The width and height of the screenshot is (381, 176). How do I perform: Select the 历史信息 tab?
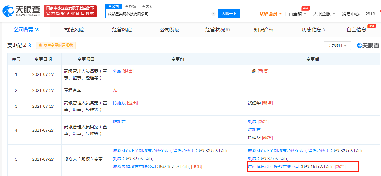(x=313, y=30)
